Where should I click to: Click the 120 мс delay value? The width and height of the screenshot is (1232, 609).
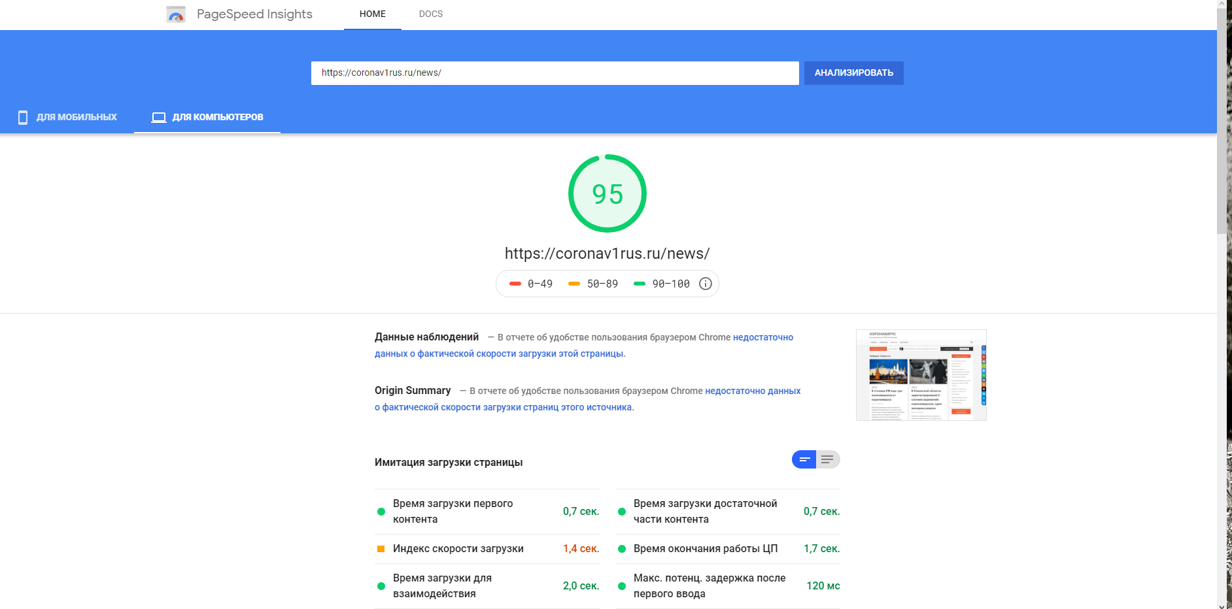[x=823, y=586]
